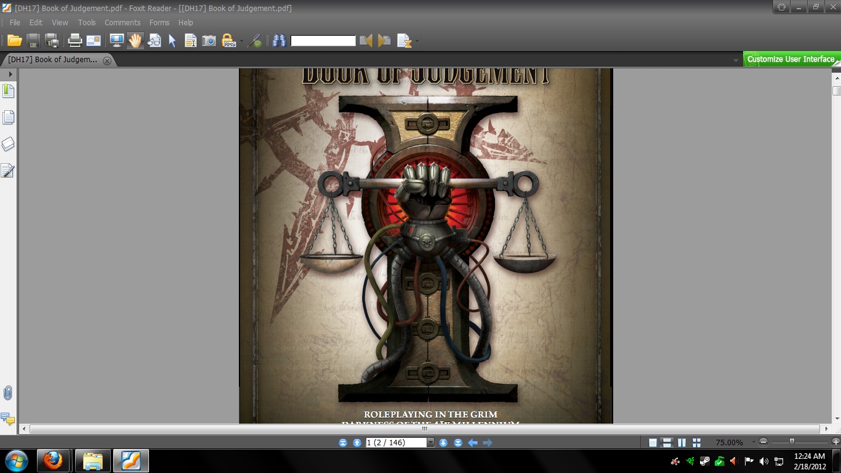Open the Layers panel icon

pyautogui.click(x=8, y=144)
